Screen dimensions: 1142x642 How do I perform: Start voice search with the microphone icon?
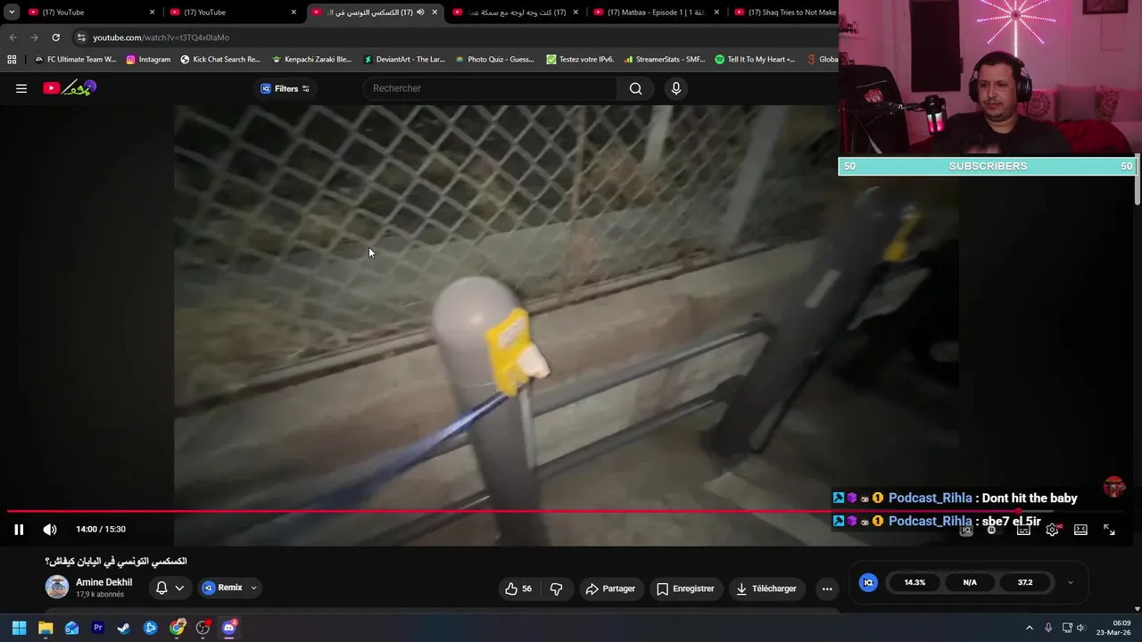coord(675,88)
